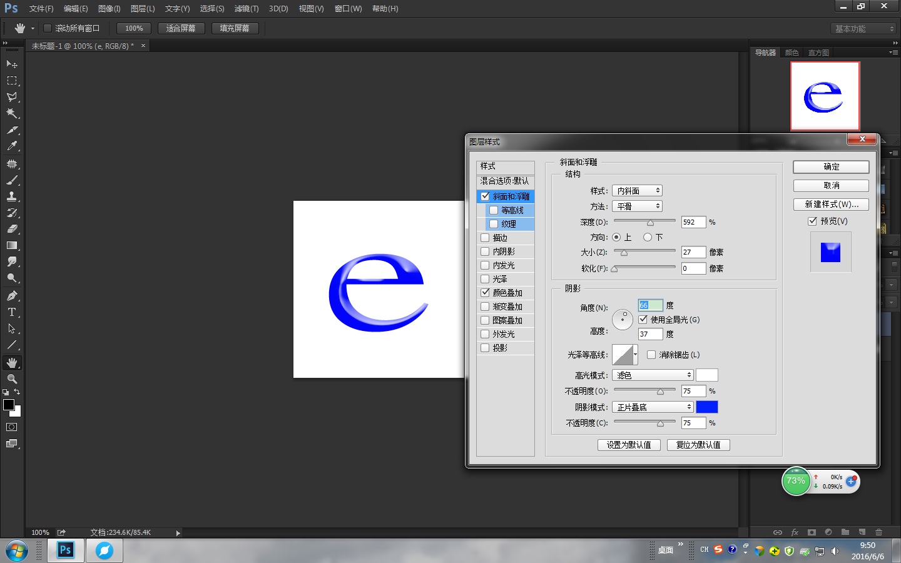Image resolution: width=901 pixels, height=563 pixels.
Task: Expand the 阴影模式 shadow mode dropdown
Action: (653, 407)
